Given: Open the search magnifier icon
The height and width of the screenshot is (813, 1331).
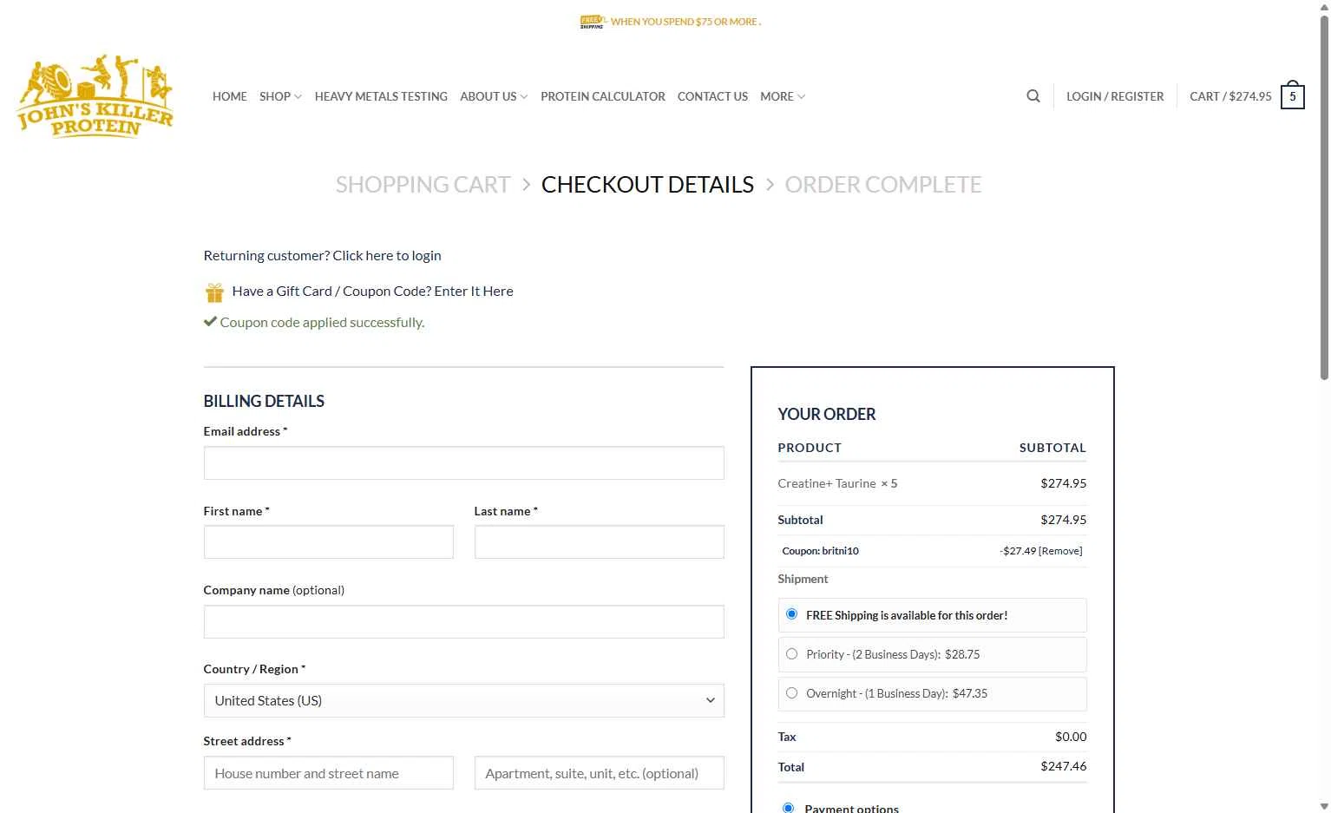Looking at the screenshot, I should 1033,96.
